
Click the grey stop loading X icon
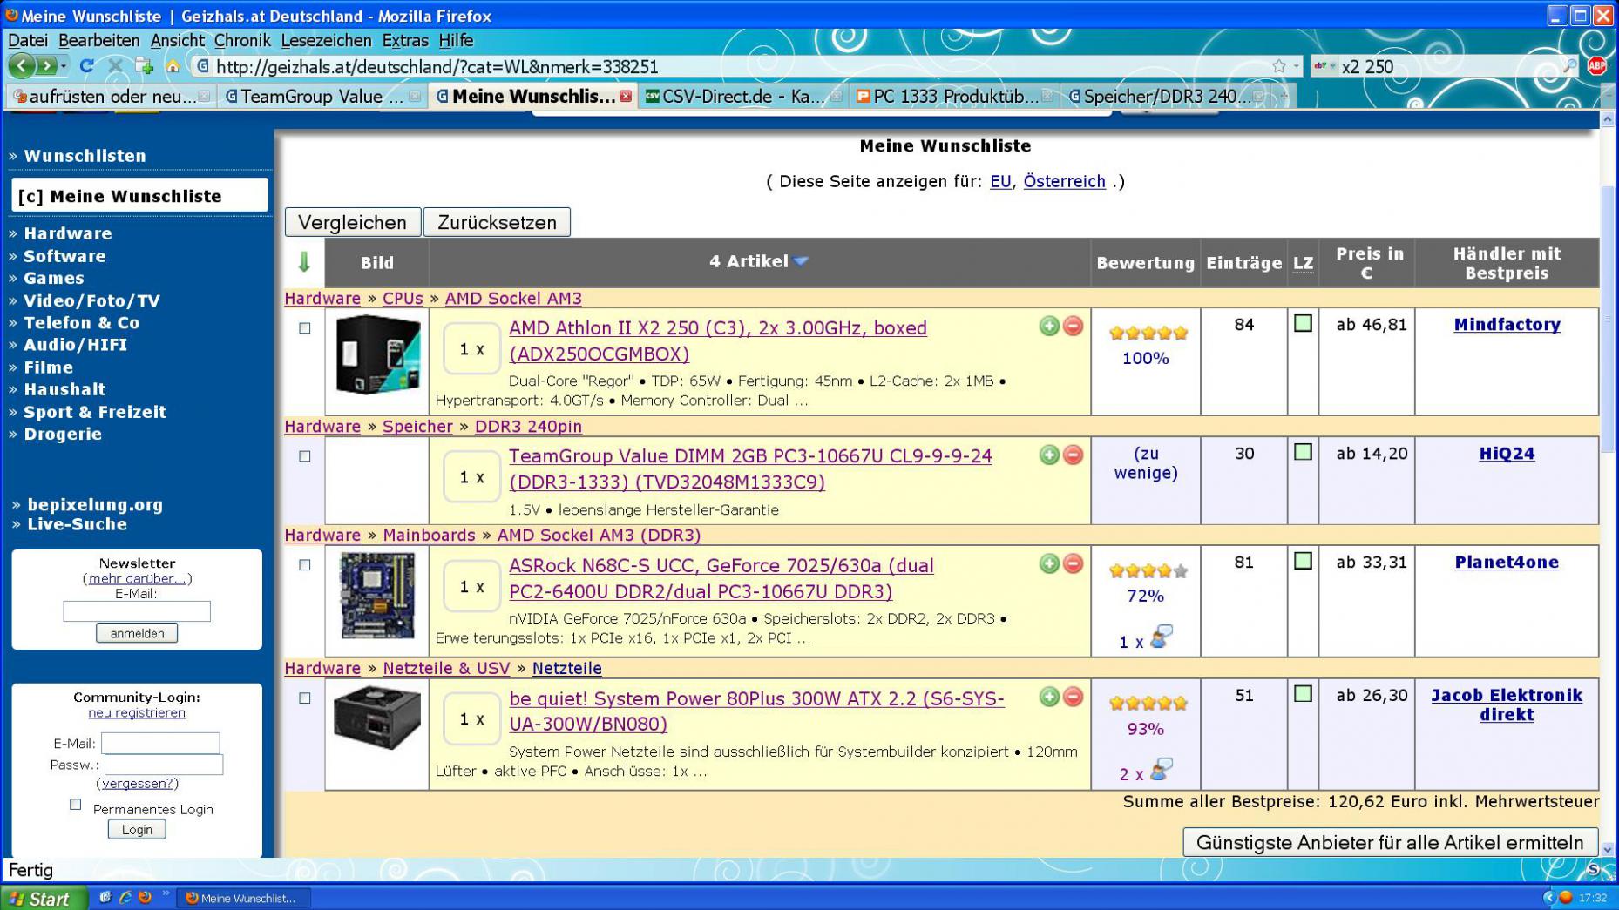(x=115, y=66)
